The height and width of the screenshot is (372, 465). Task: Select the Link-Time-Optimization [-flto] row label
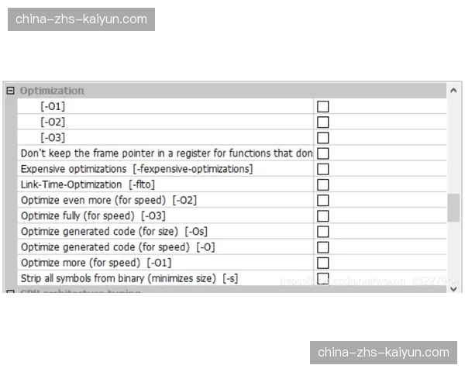(88, 184)
